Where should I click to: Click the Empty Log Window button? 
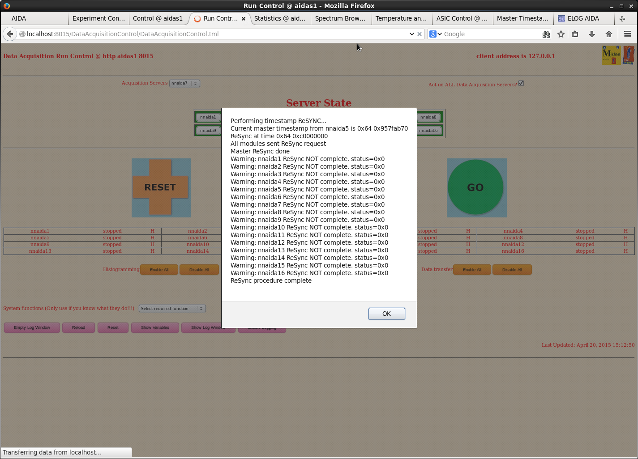(32, 327)
